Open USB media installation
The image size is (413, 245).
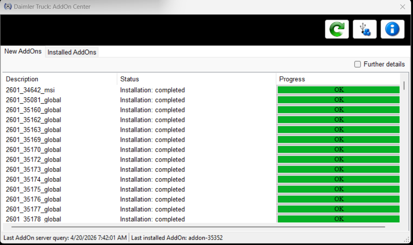(365, 29)
